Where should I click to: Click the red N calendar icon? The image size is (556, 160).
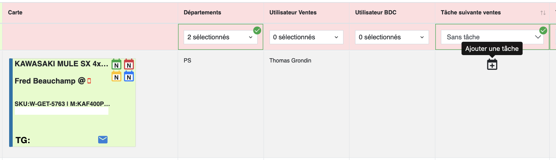tap(129, 65)
